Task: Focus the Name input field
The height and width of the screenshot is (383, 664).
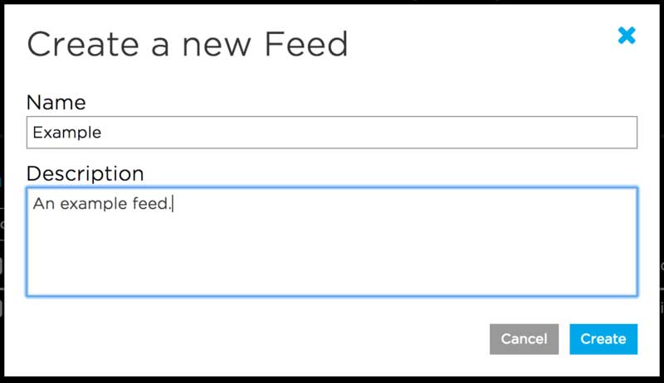Action: click(332, 133)
